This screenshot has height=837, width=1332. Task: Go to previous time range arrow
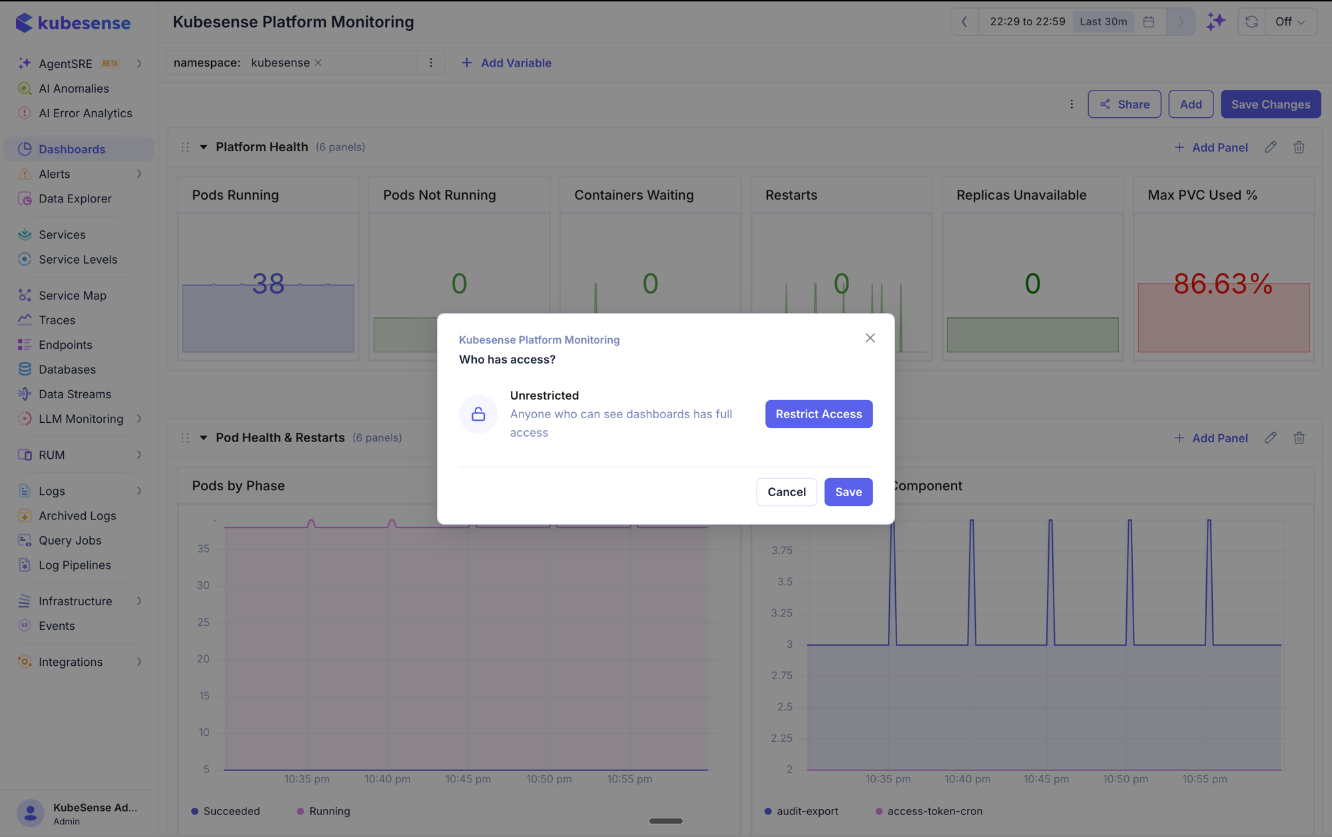(x=964, y=21)
